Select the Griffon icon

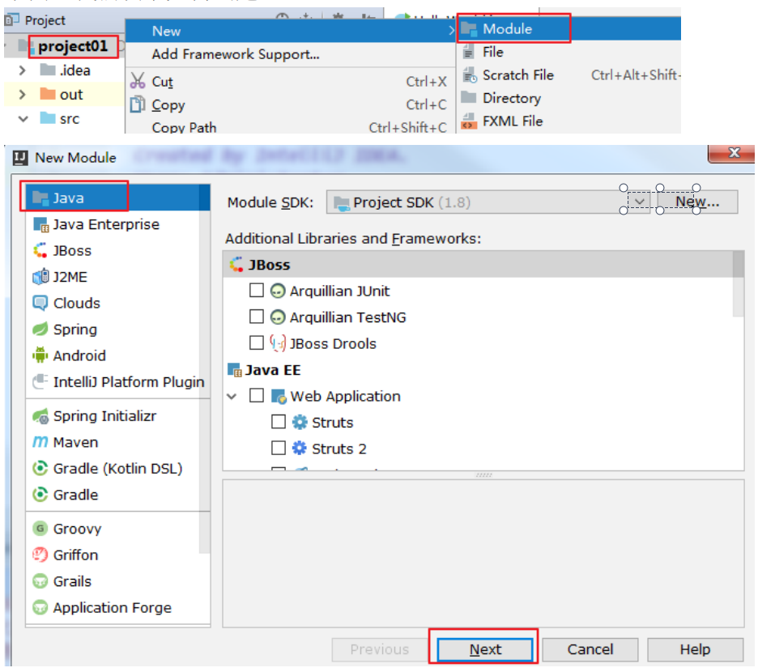[x=40, y=555]
